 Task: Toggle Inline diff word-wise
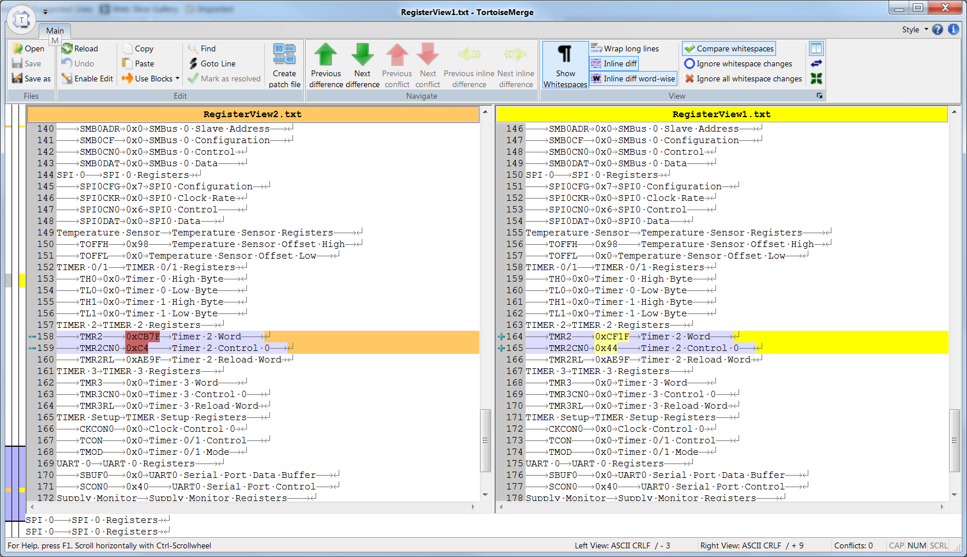point(633,78)
